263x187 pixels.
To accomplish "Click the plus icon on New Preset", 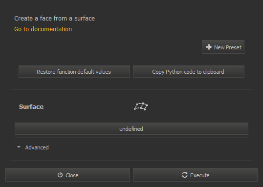I will 209,47.
